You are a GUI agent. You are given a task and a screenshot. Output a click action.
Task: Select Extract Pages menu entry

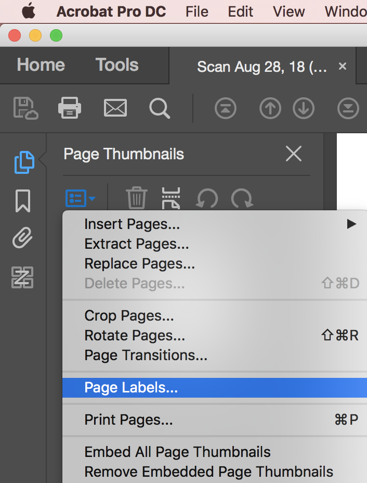pos(137,244)
